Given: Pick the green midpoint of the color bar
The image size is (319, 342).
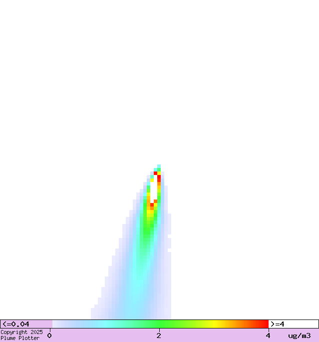Looking at the screenshot, I should coord(160,324).
